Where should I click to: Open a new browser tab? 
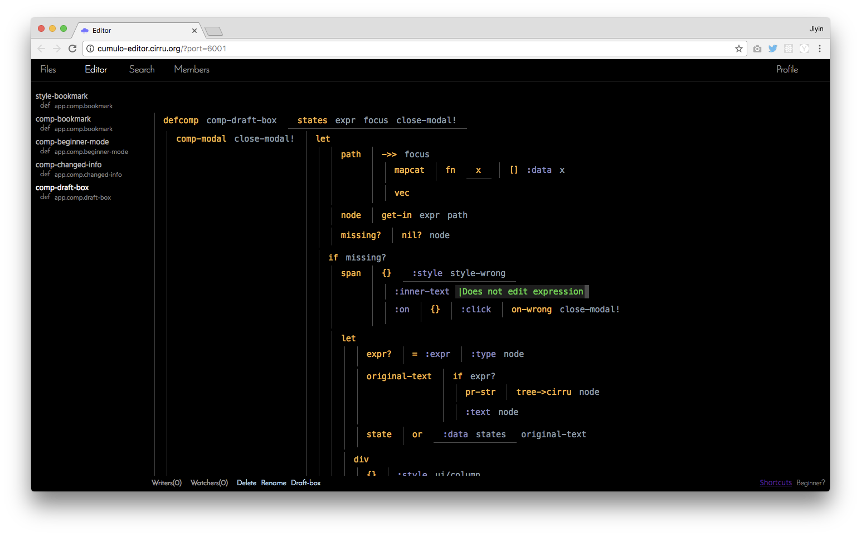coord(213,31)
